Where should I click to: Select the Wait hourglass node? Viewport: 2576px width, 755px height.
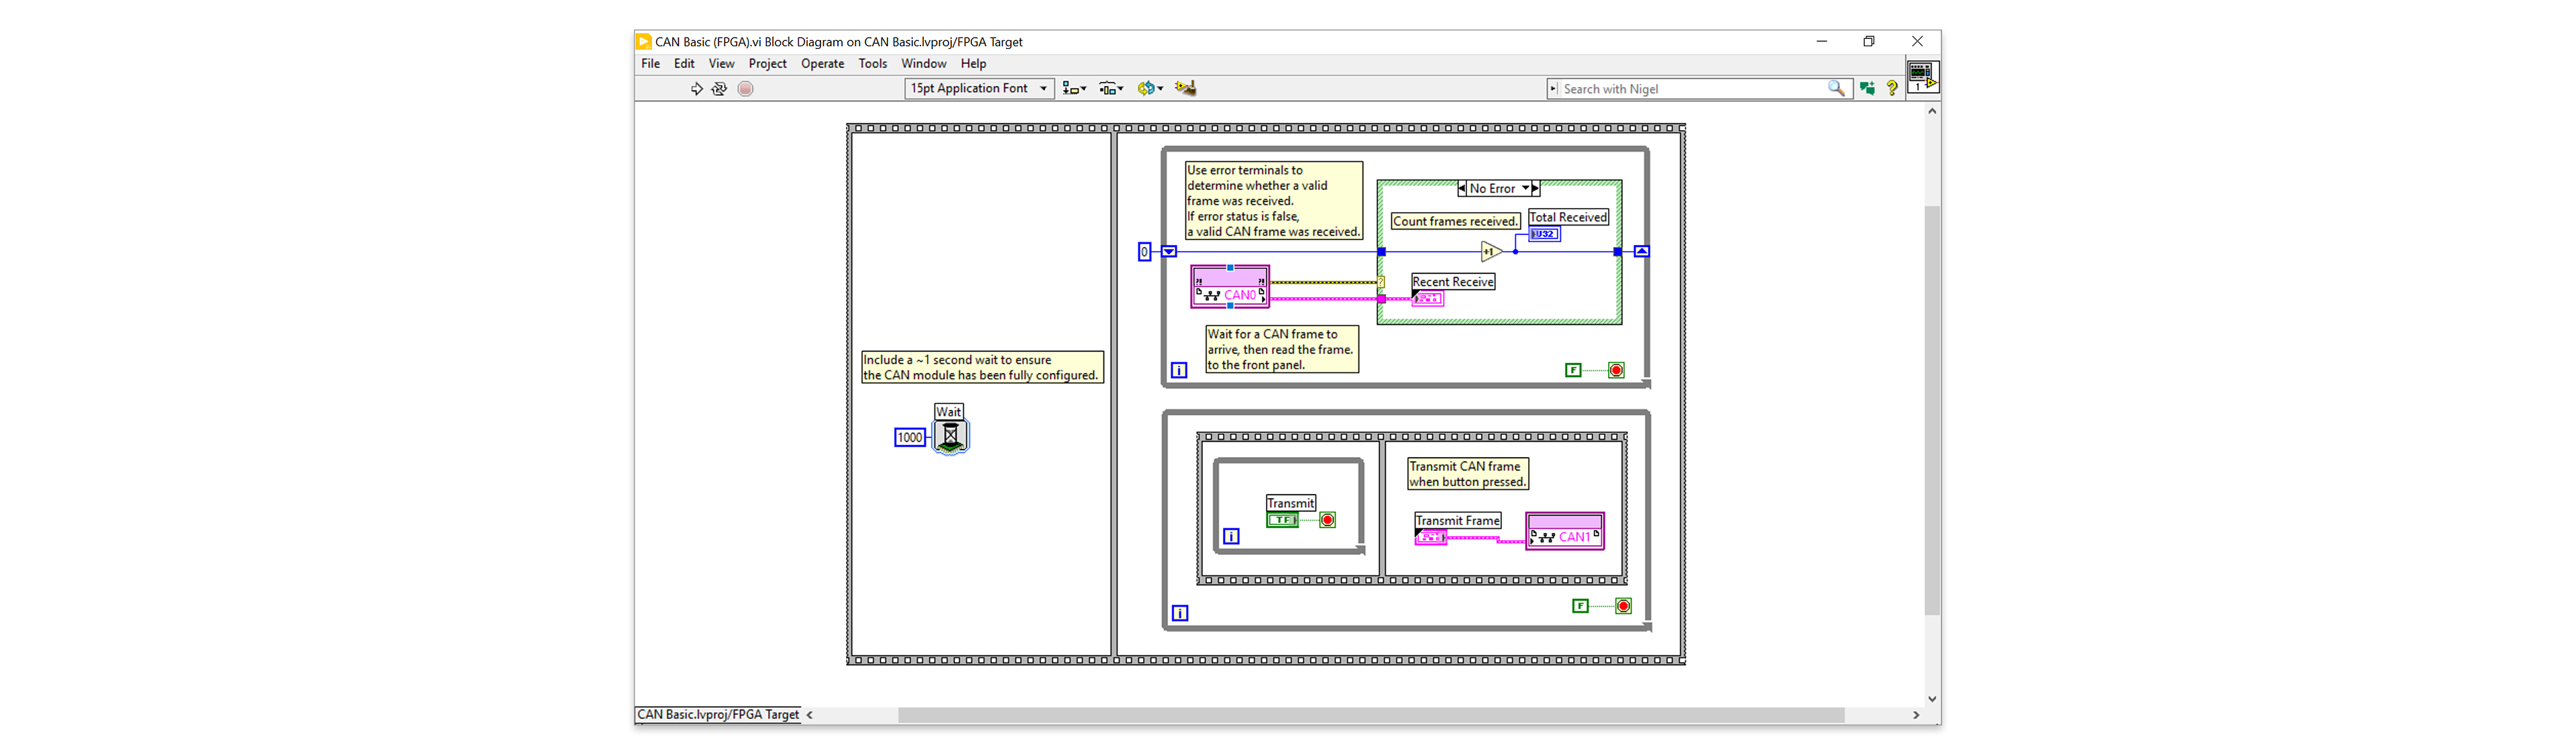[950, 436]
